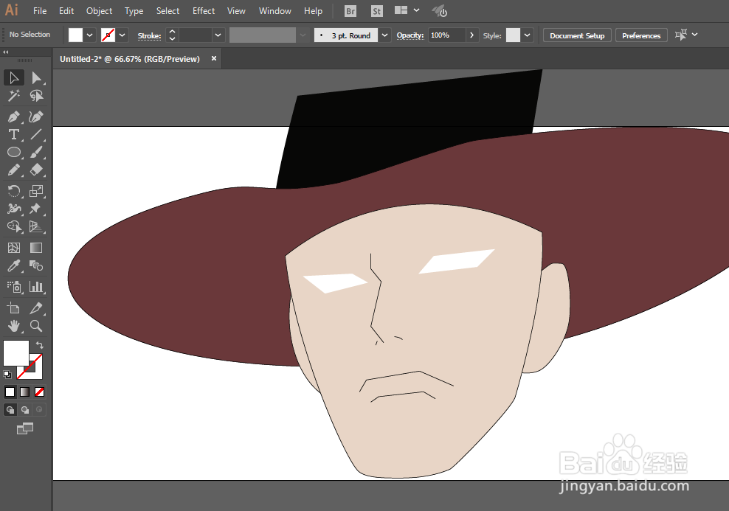Click the Preferences button

pyautogui.click(x=640, y=35)
